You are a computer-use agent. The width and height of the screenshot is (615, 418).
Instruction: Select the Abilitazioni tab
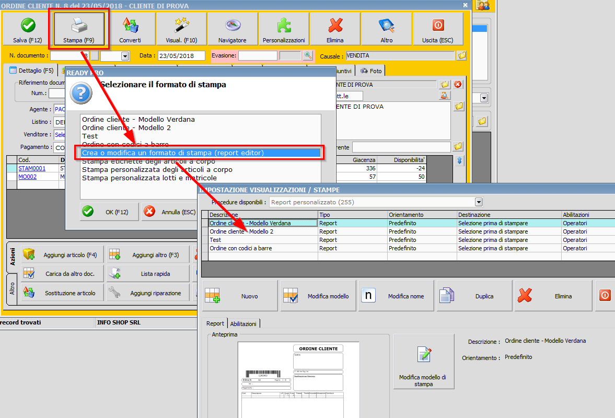(243, 324)
